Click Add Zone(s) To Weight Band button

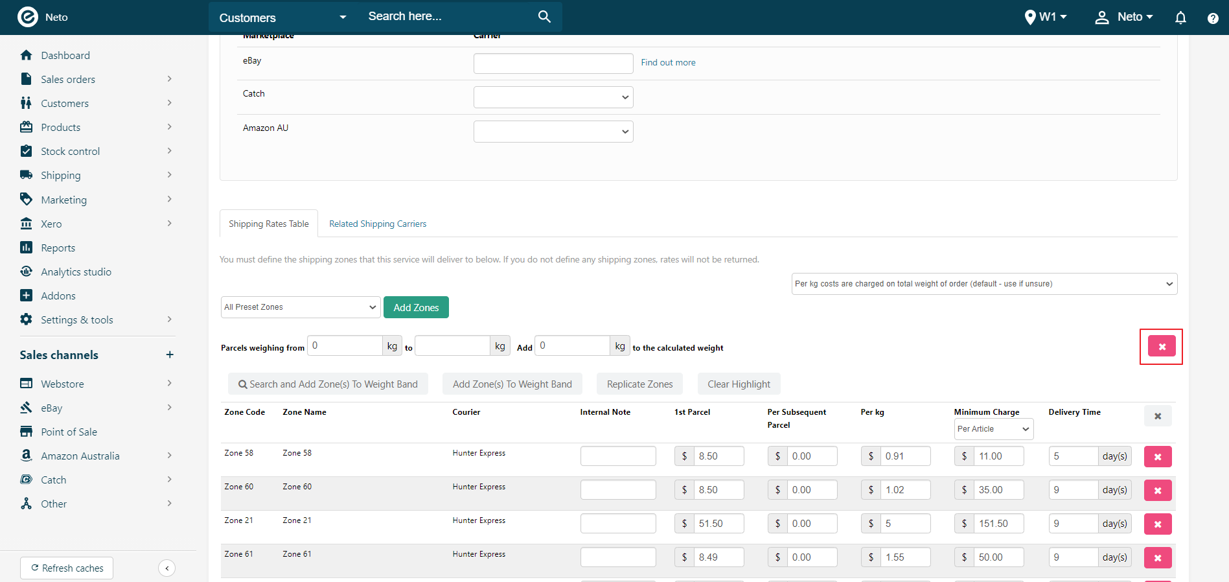pyautogui.click(x=512, y=384)
